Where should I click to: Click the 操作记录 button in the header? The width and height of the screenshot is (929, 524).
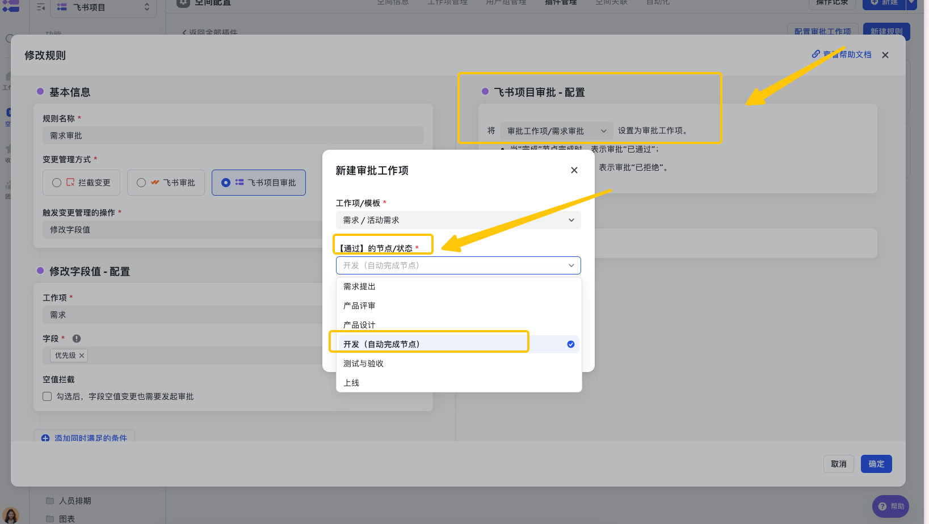point(832,3)
